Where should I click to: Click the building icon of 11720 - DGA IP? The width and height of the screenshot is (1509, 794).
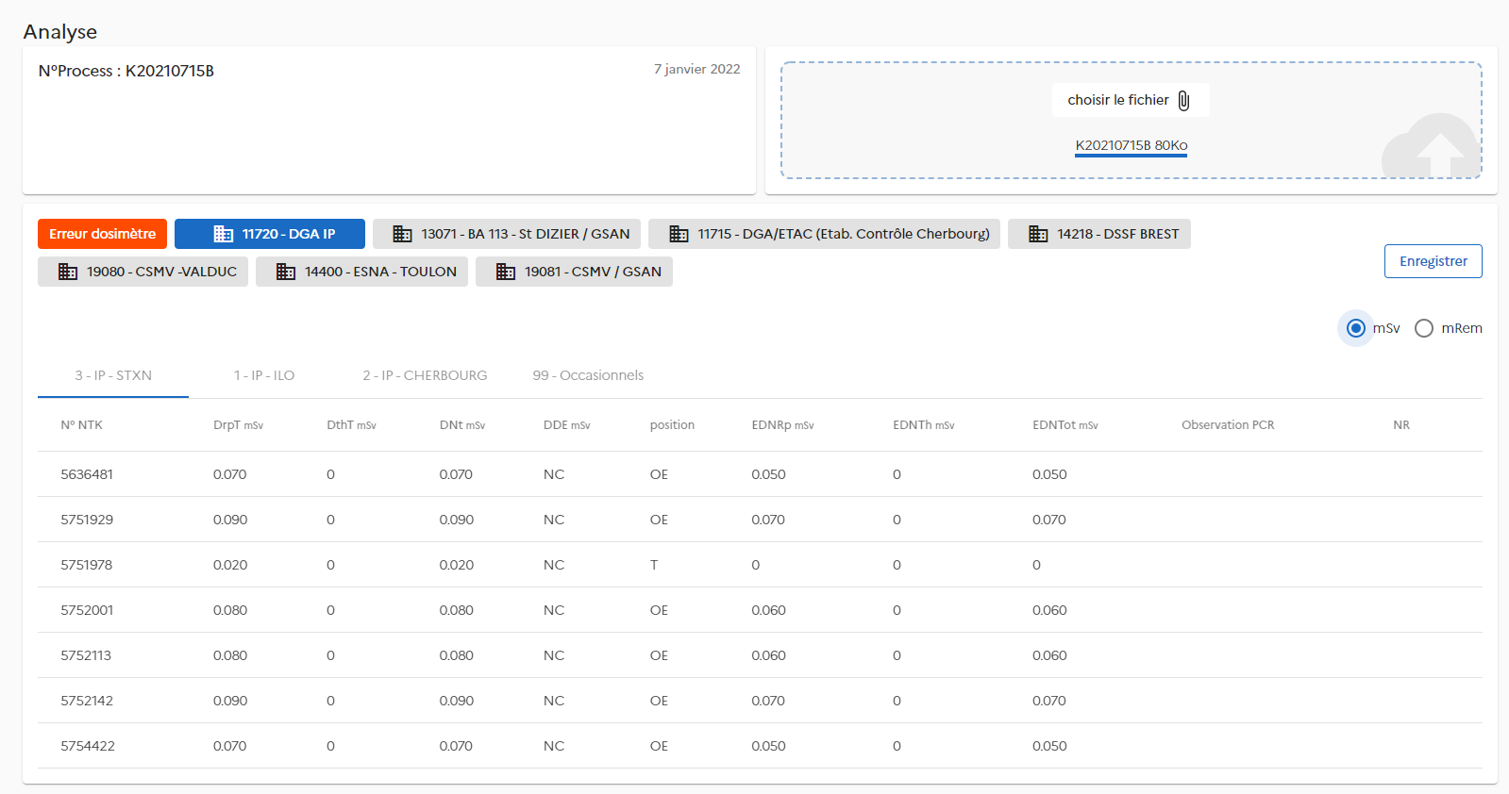224,234
